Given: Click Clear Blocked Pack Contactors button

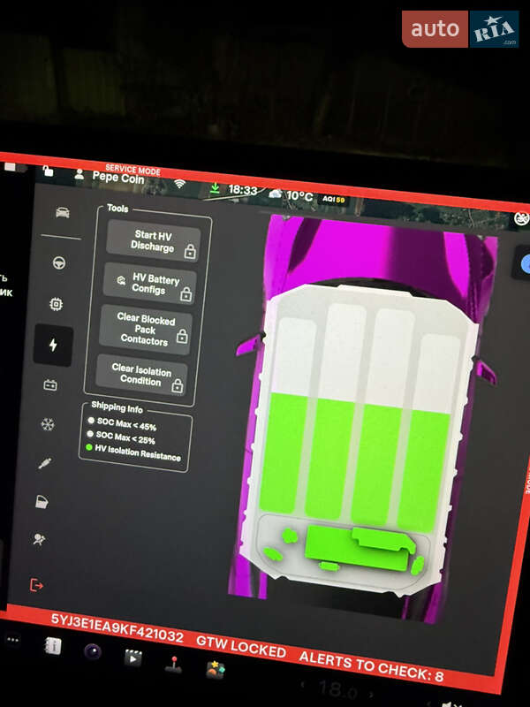Looking at the screenshot, I should tap(145, 329).
